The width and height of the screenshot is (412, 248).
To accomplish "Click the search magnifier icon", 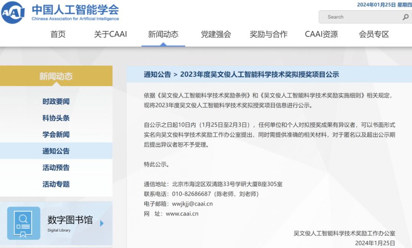I will (406, 17).
